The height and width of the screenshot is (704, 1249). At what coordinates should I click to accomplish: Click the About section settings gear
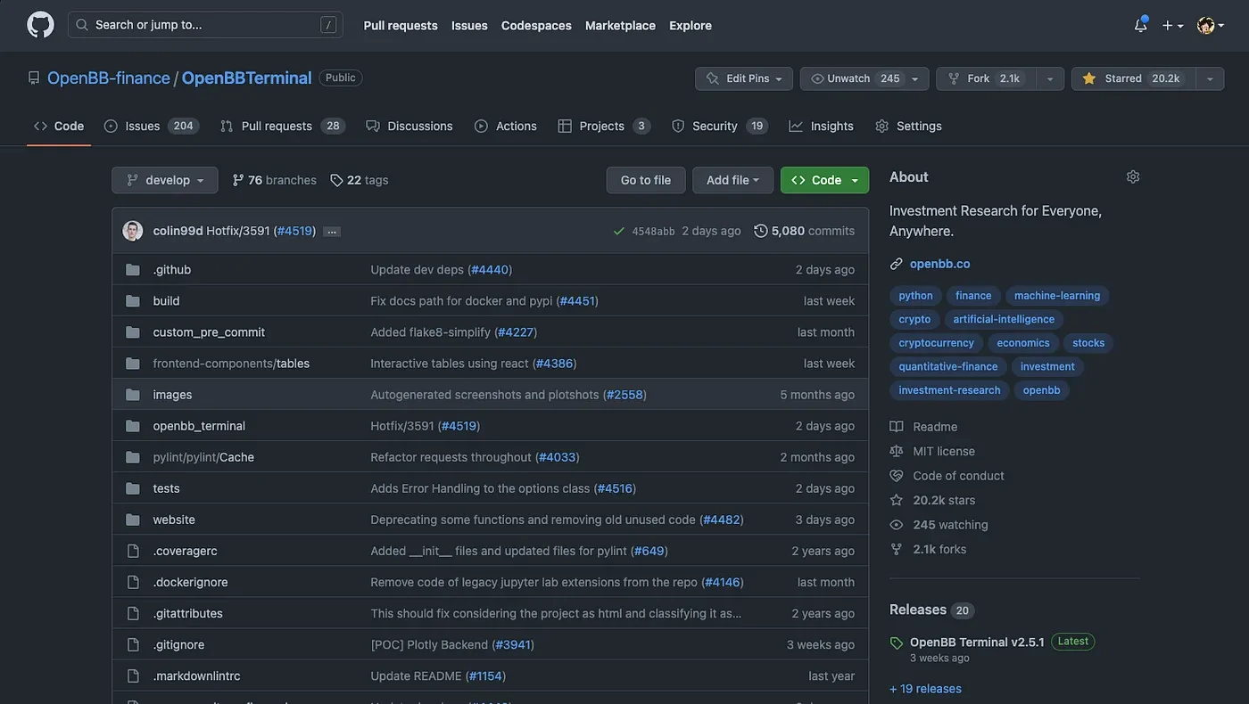click(1133, 176)
